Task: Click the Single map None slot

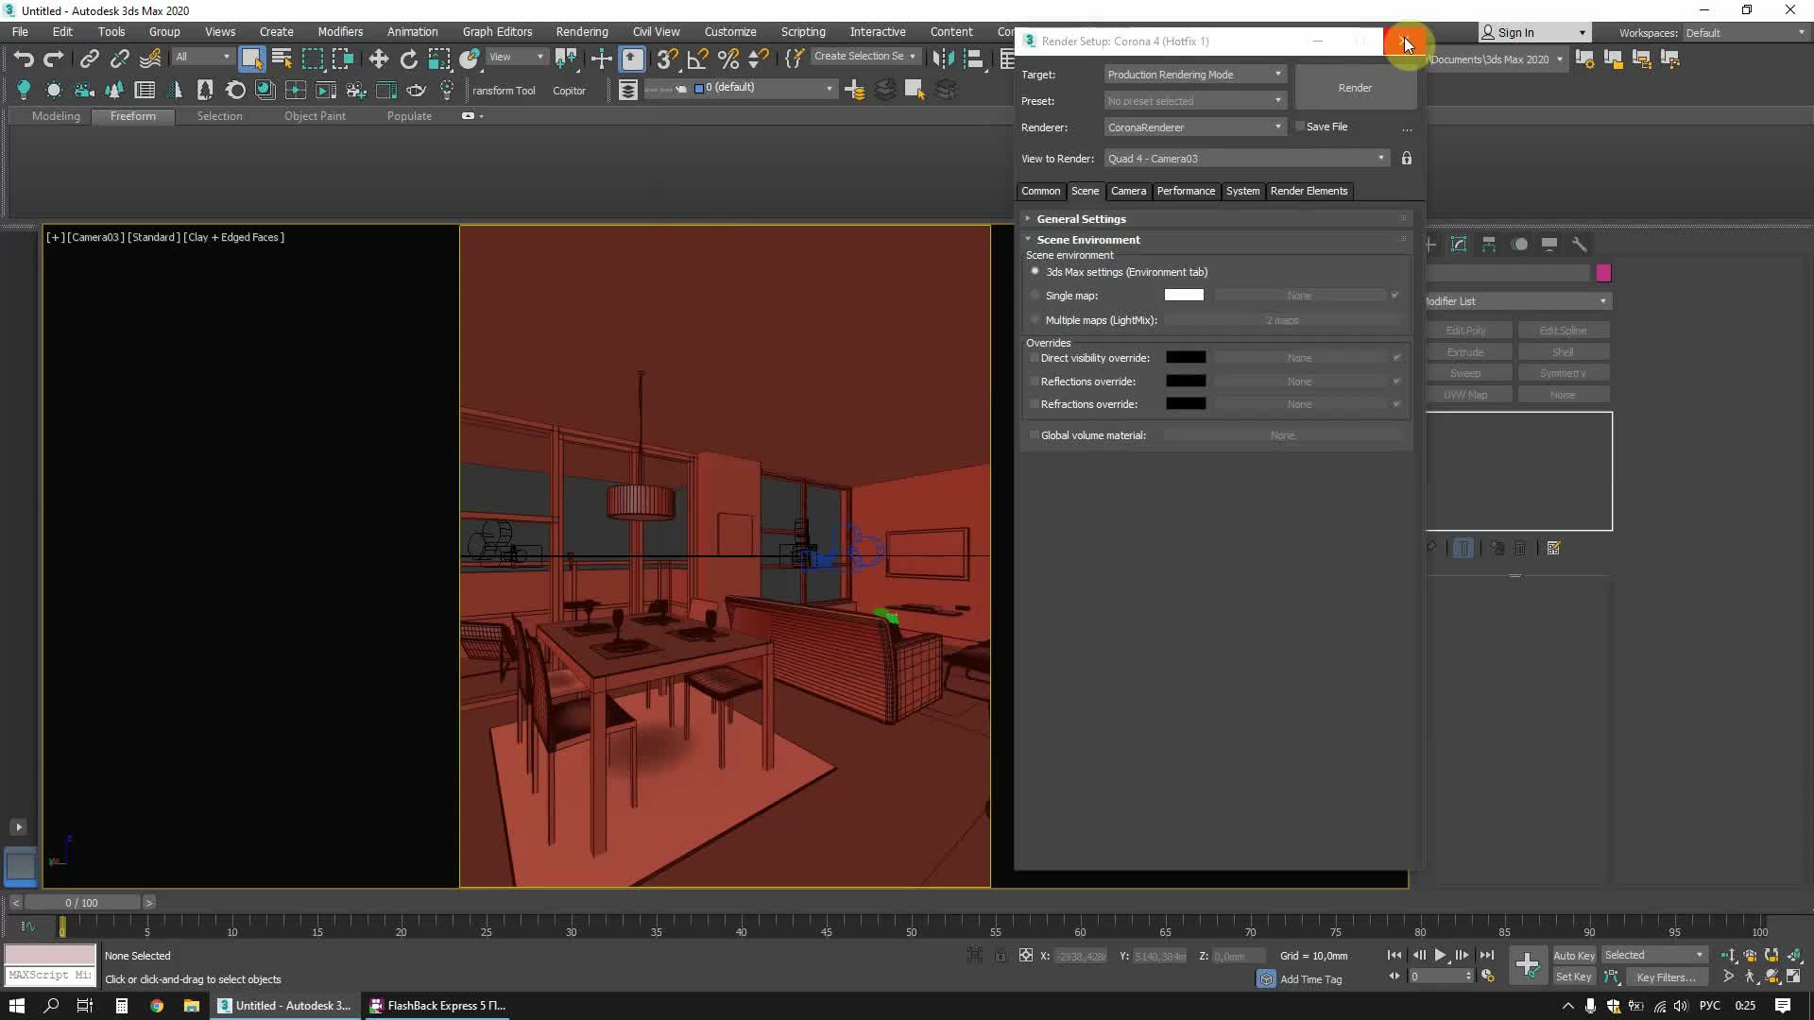Action: [x=1299, y=296]
